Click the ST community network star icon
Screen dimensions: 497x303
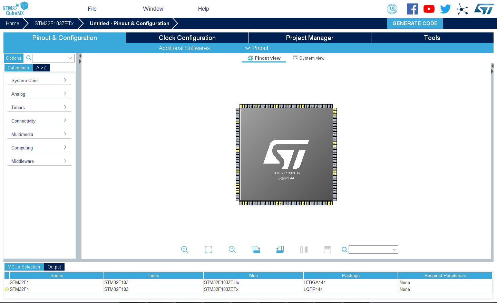click(x=462, y=9)
